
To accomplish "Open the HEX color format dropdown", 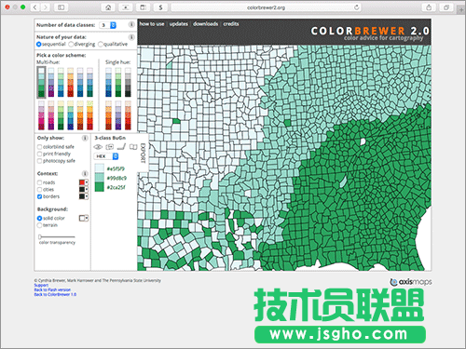I will click(x=106, y=156).
